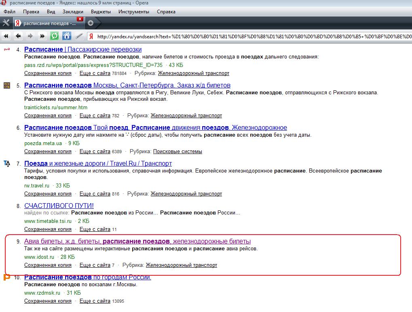Open Сохраненная копия for www.timetable.tsi.ru result
The height and width of the screenshot is (312, 412).
48,229
